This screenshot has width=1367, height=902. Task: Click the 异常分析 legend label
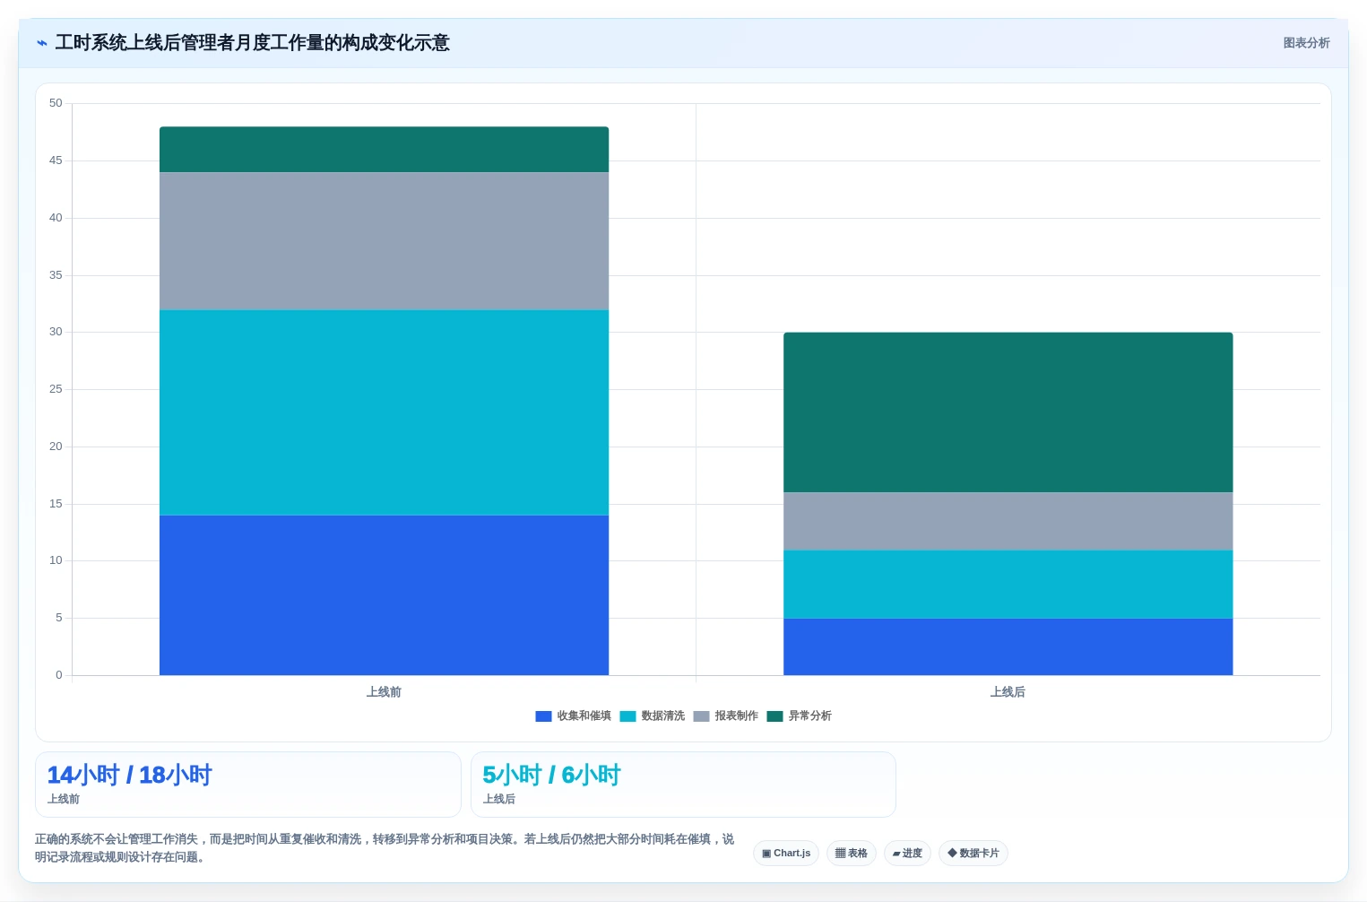pos(809,716)
